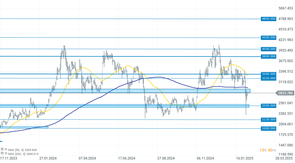Click the 17.11.2023 date on time axis

click(9, 158)
